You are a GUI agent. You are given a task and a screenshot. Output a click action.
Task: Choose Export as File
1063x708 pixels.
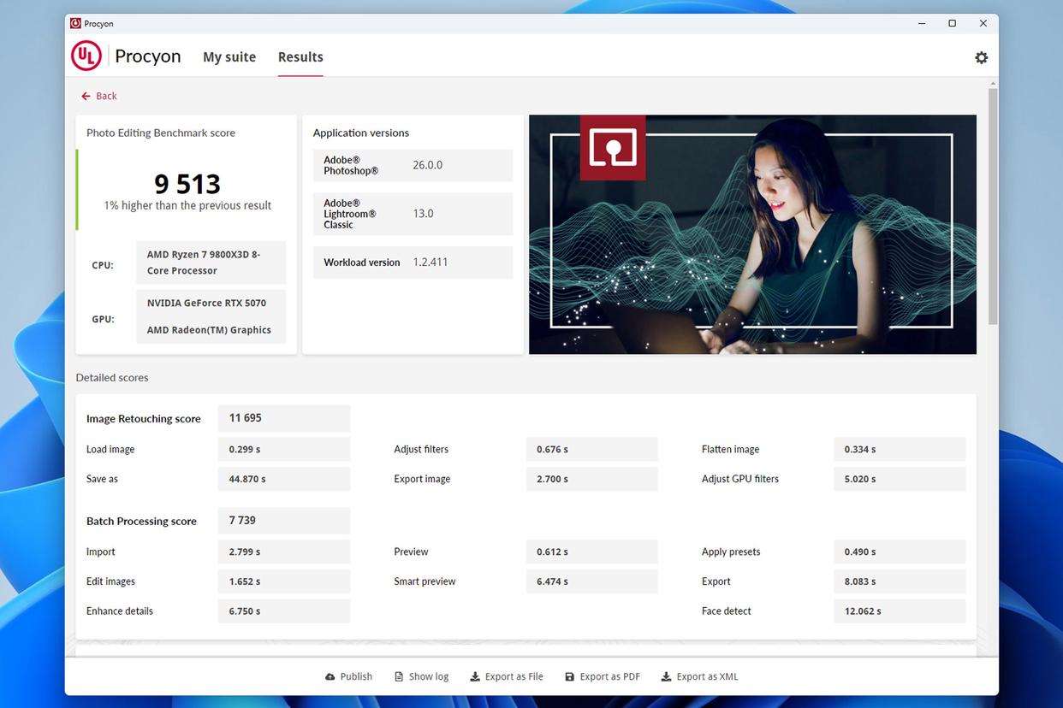[507, 676]
